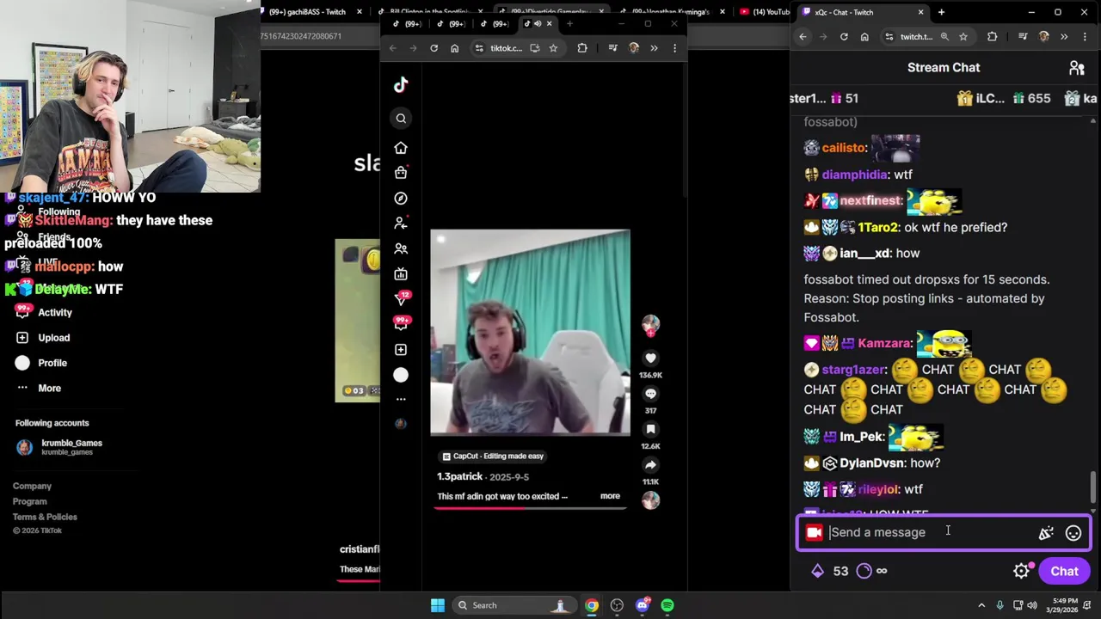Screen dimensions: 1101x619
Task: Open the TikTok Shop bag icon
Action: pyautogui.click(x=401, y=173)
